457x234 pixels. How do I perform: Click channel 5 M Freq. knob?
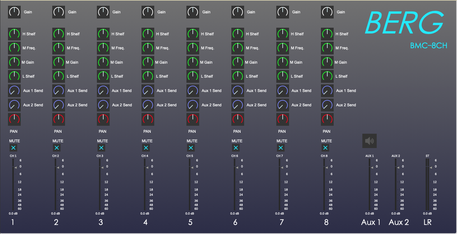192,48
